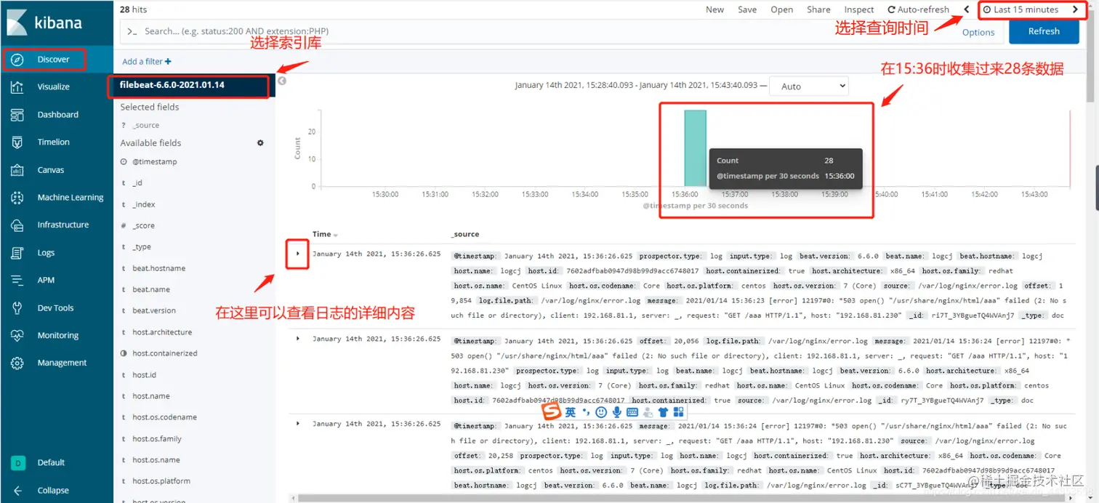The width and height of the screenshot is (1099, 503).
Task: Select the beat.version field
Action: [154, 310]
